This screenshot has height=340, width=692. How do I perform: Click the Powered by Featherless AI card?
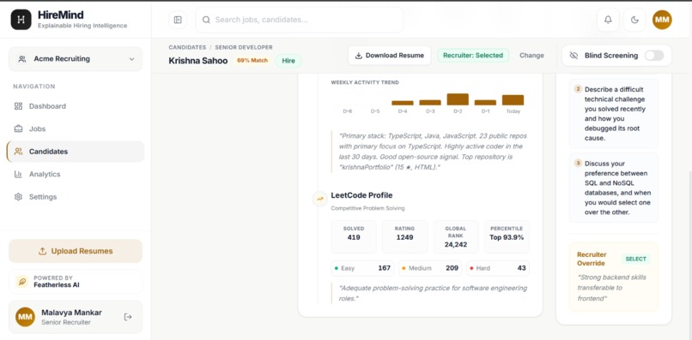pos(76,282)
